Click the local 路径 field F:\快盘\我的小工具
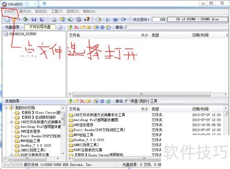Image resolution: width=230 pixels, height=169 pixels. pos(177,101)
